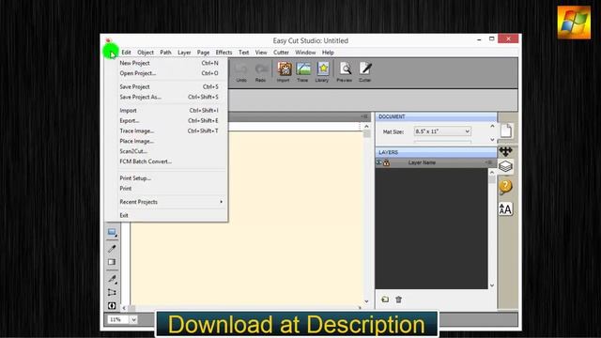601x338 pixels.
Task: Click Document panel scroll up arrow
Action: point(492,126)
